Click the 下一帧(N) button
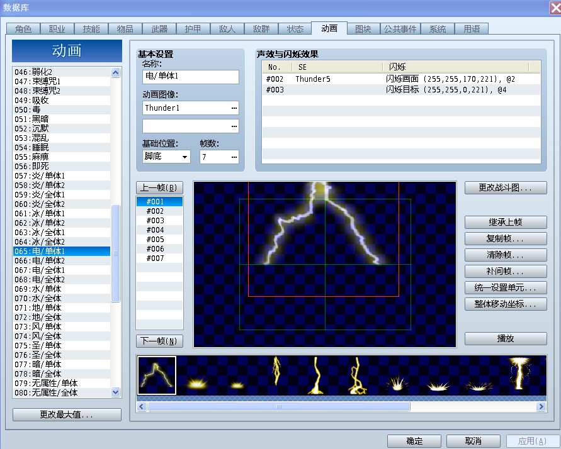 [159, 341]
